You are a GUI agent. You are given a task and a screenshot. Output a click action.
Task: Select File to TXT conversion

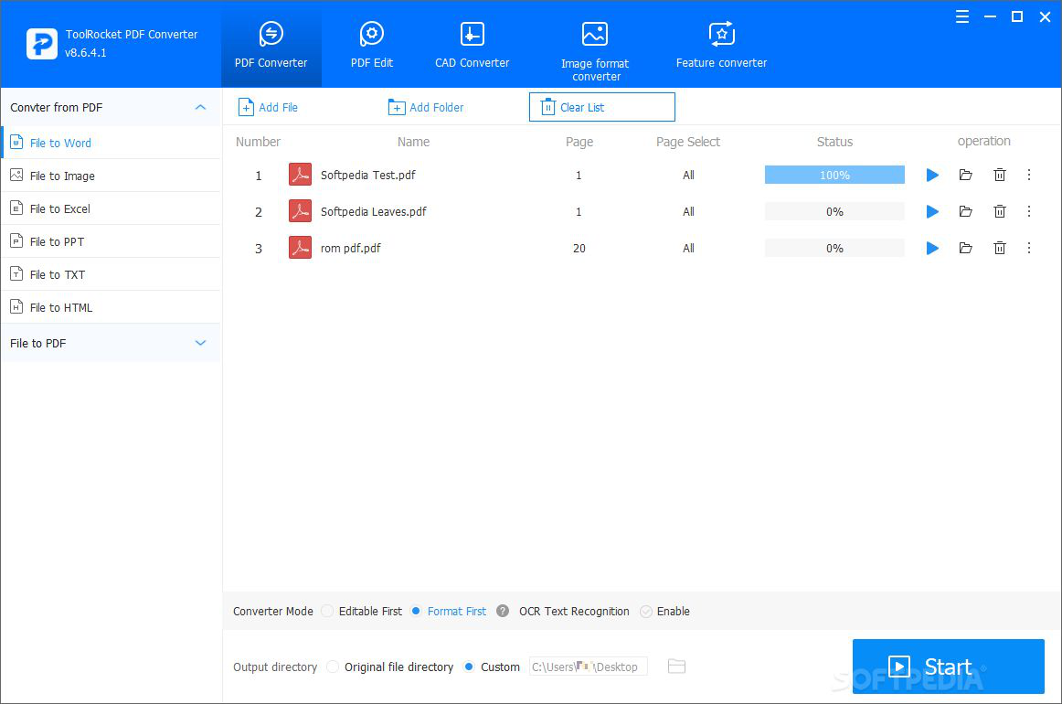pos(111,274)
